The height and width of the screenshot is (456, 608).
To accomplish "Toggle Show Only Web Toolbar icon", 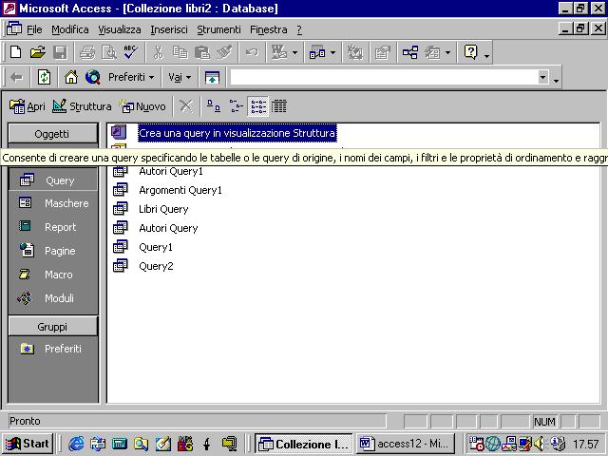I will [x=212, y=77].
